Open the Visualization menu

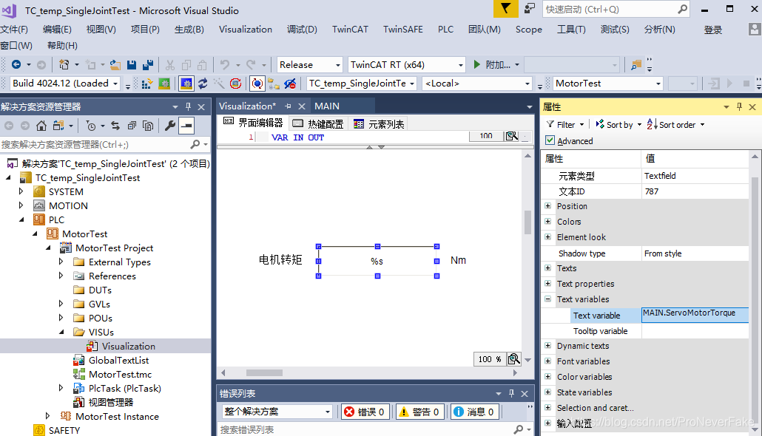click(246, 29)
